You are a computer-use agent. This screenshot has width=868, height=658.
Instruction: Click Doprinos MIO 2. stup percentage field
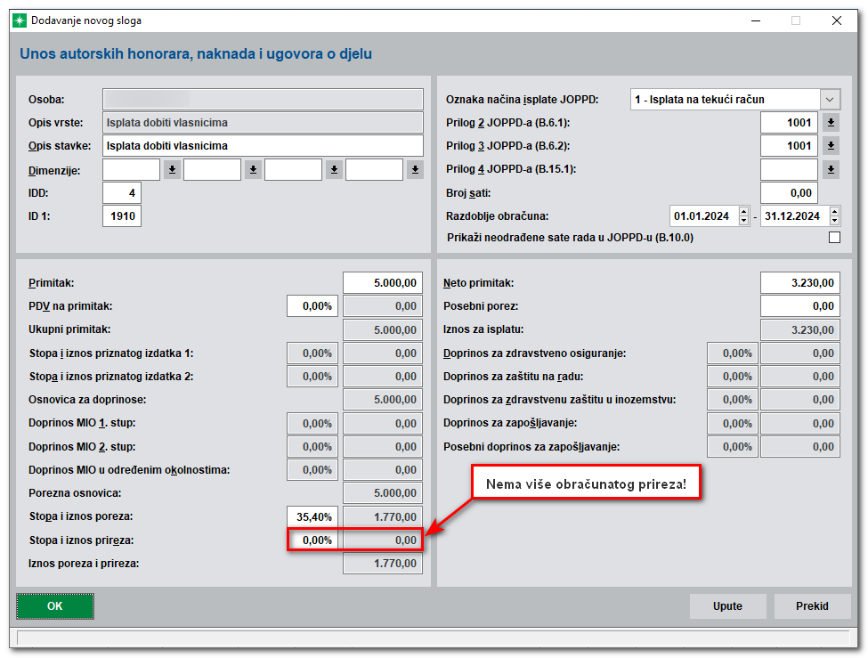coord(312,447)
